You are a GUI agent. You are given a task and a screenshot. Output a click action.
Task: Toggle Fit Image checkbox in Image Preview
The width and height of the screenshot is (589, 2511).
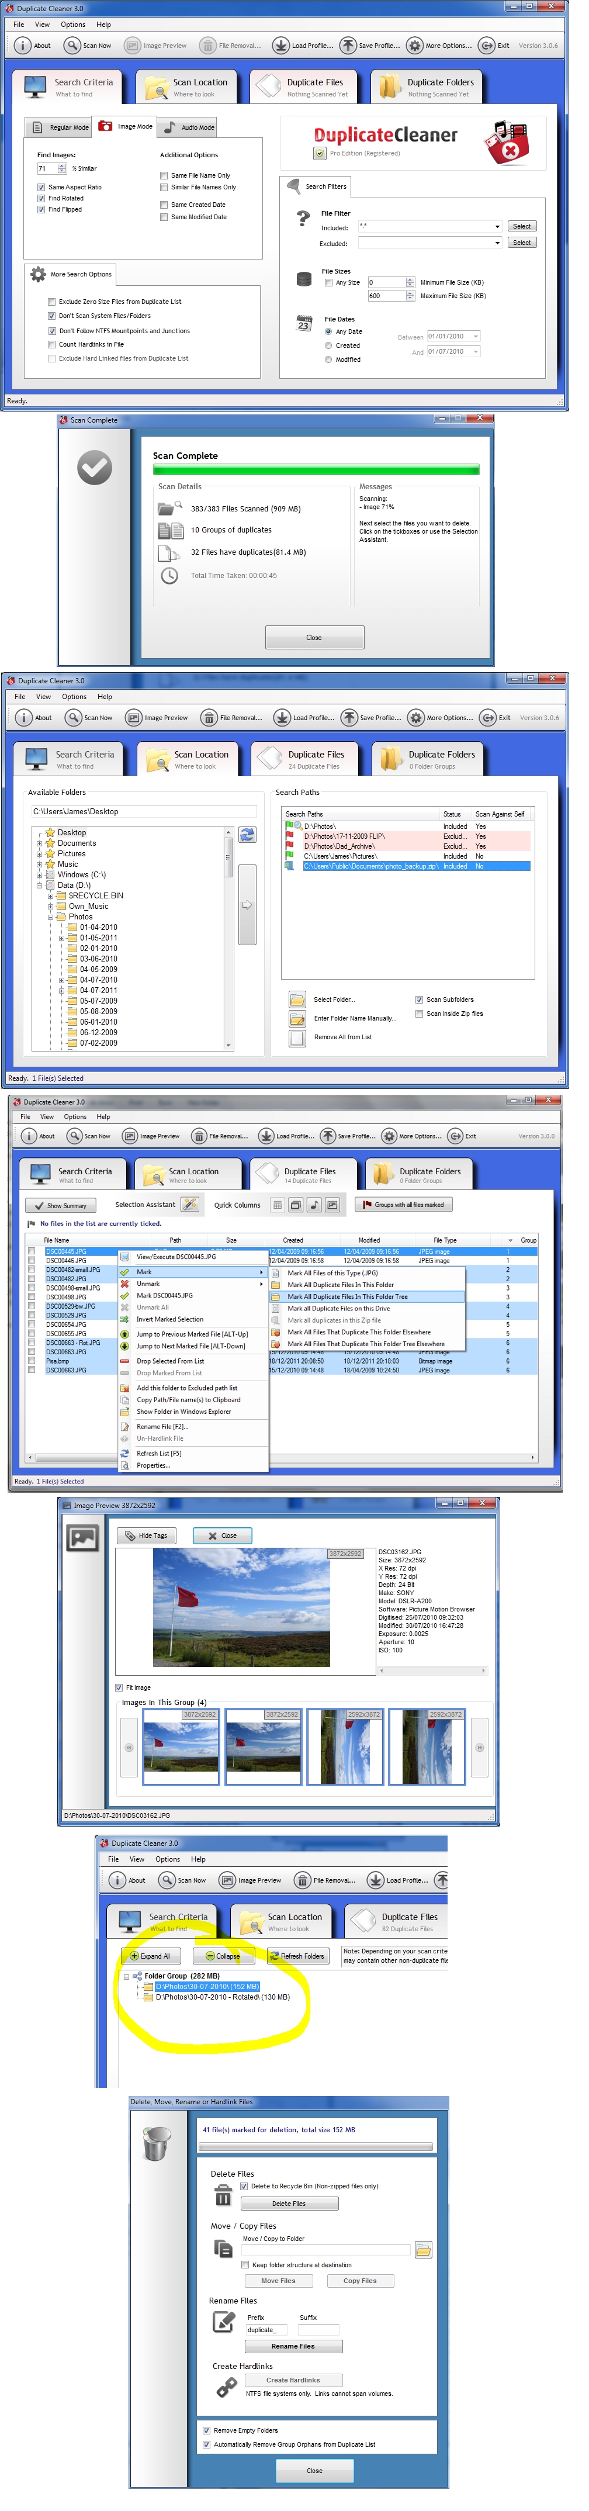click(119, 1687)
